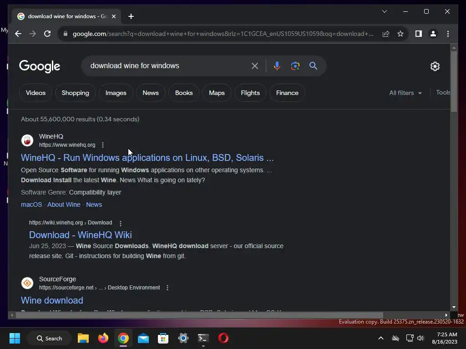Viewport: 466px width, 349px height.
Task: Follow the macOS sitelink
Action: pyautogui.click(x=31, y=204)
